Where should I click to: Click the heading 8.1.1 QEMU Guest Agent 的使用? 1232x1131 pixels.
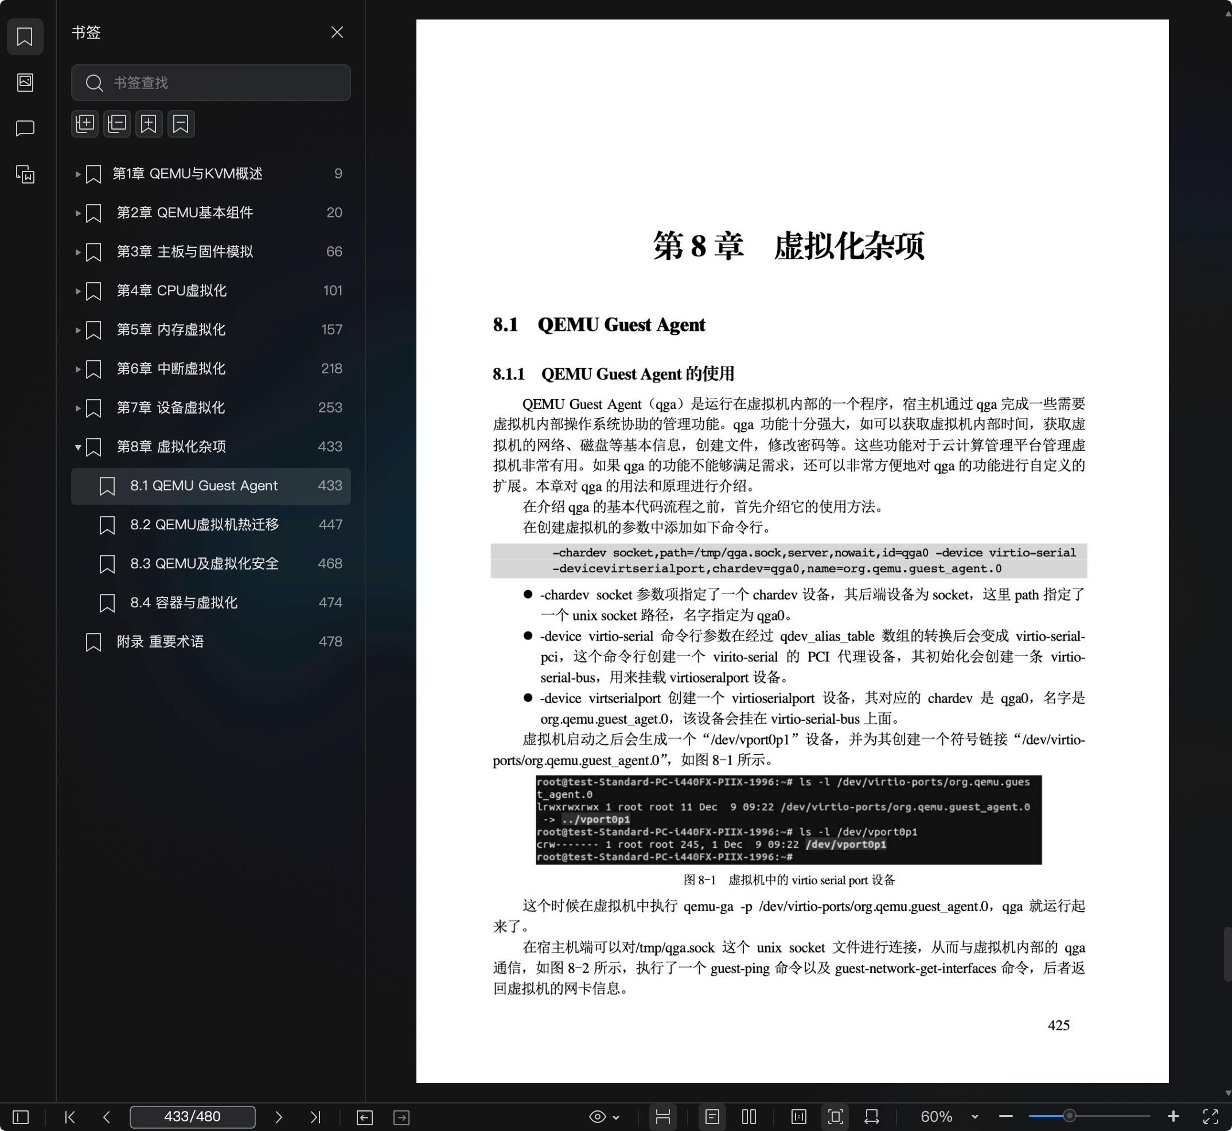(x=613, y=374)
